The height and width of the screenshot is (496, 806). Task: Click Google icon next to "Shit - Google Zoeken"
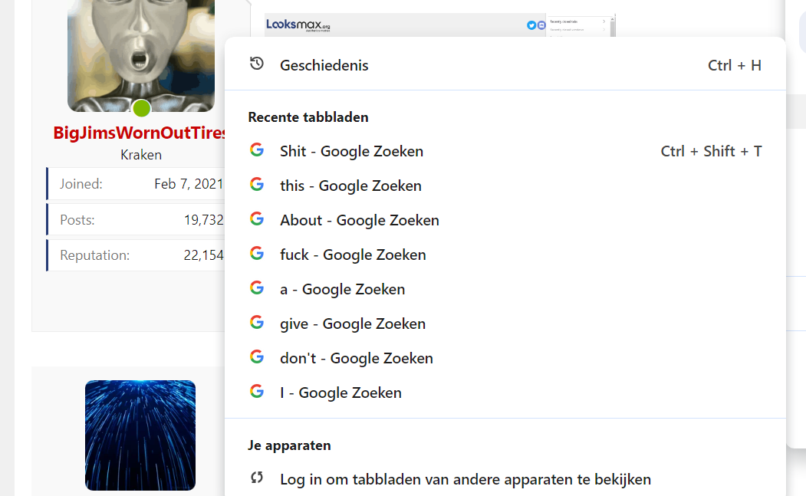257,150
